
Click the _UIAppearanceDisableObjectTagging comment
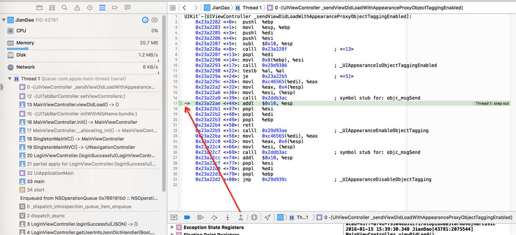click(386, 180)
